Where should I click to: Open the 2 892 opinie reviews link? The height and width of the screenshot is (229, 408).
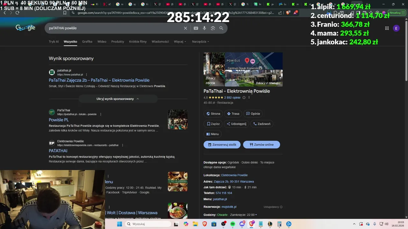point(232,98)
